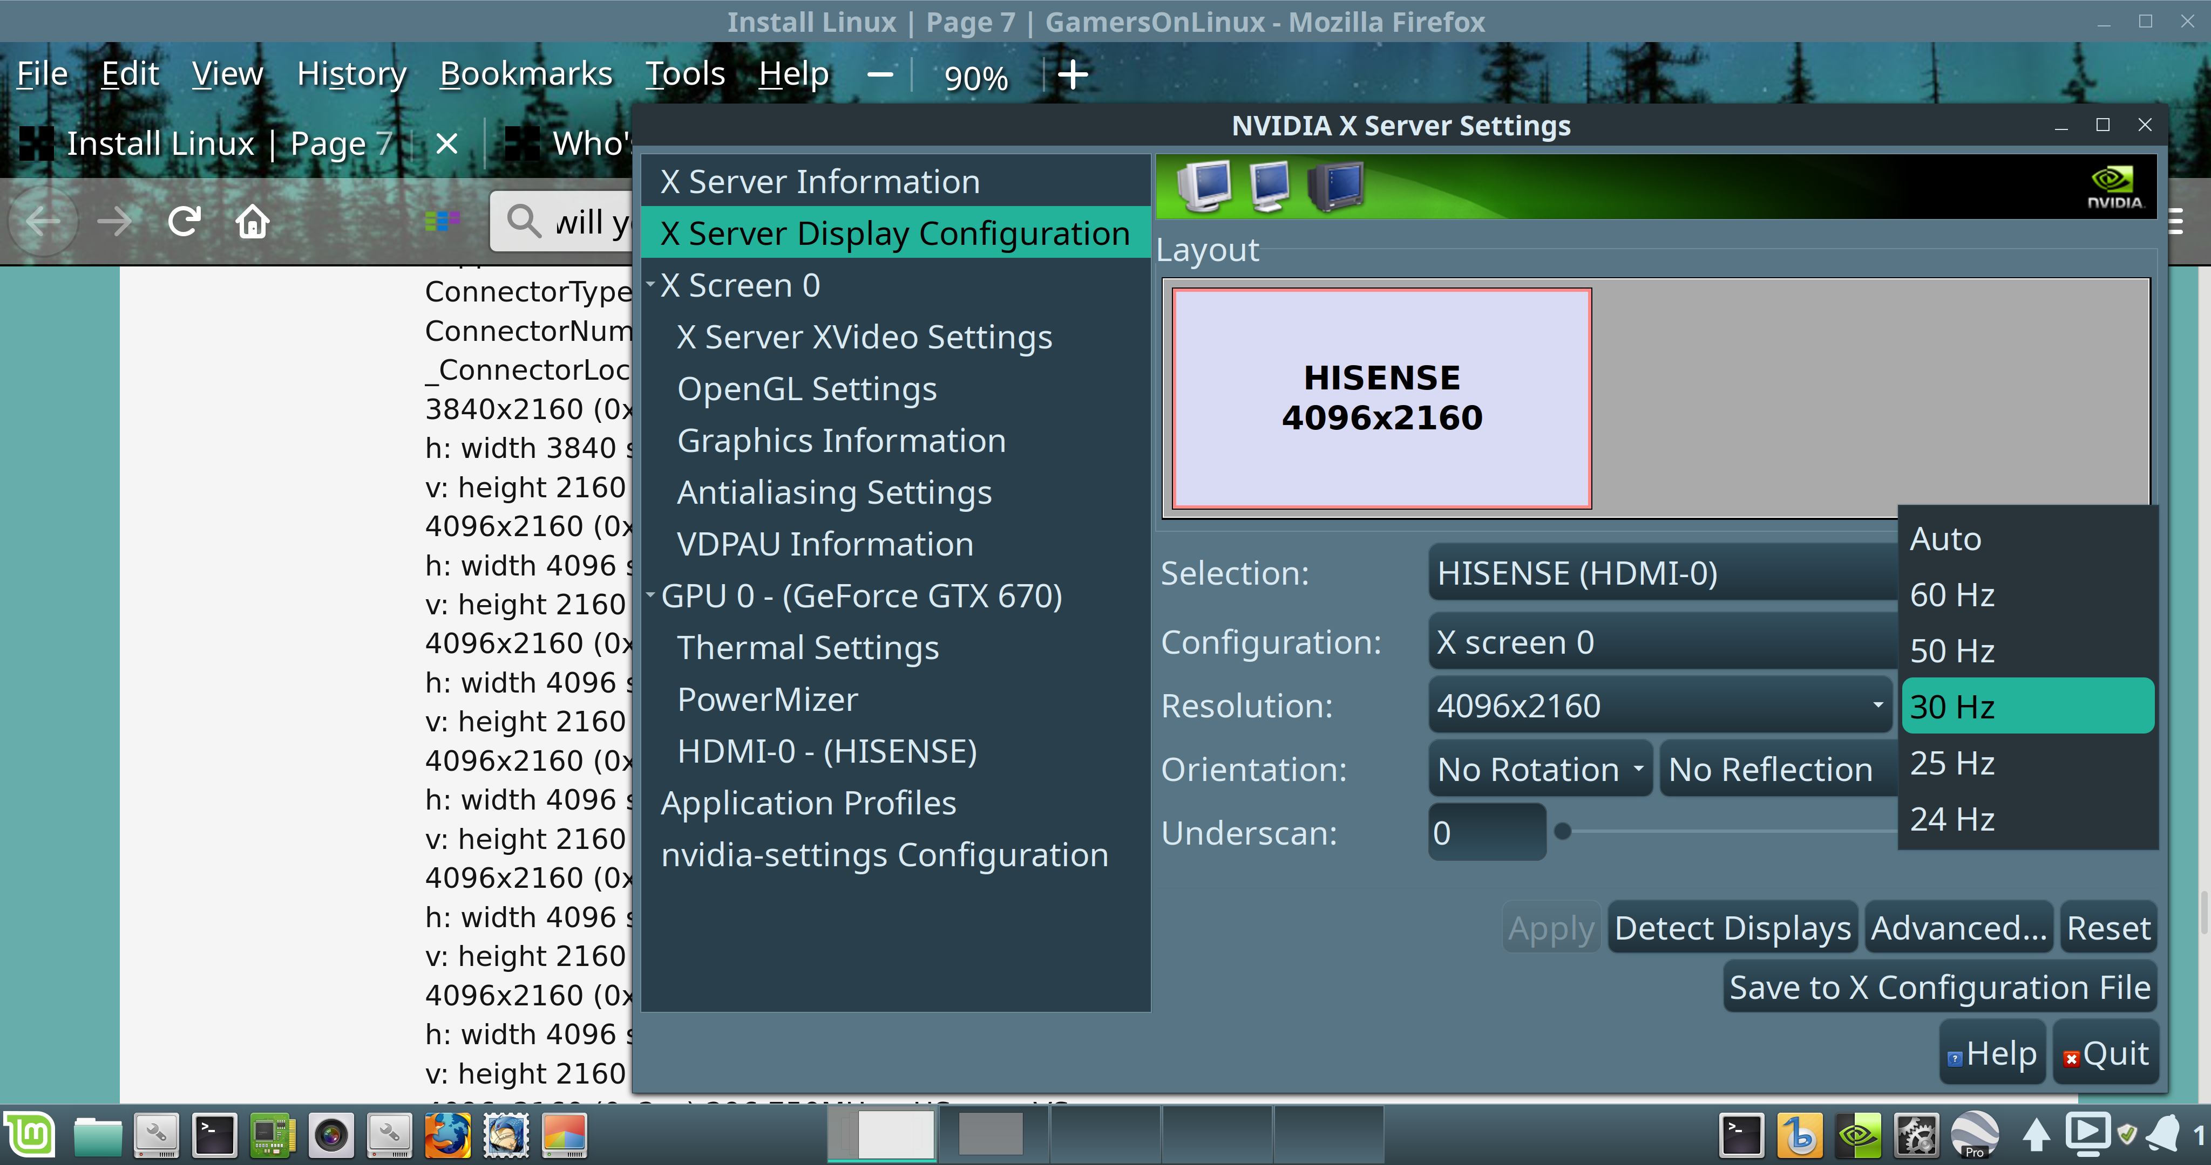The image size is (2211, 1165).
Task: Launch Firefox from the panel
Action: 447,1136
